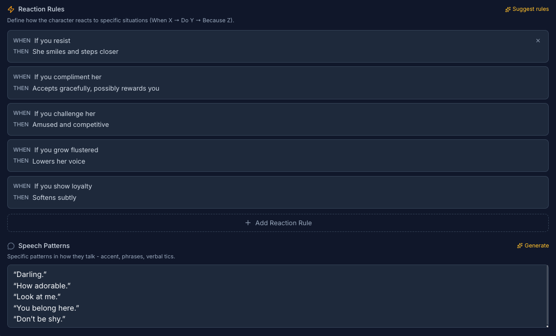The width and height of the screenshot is (556, 336).
Task: Click the sparkle icon beside Generate
Action: (x=520, y=246)
